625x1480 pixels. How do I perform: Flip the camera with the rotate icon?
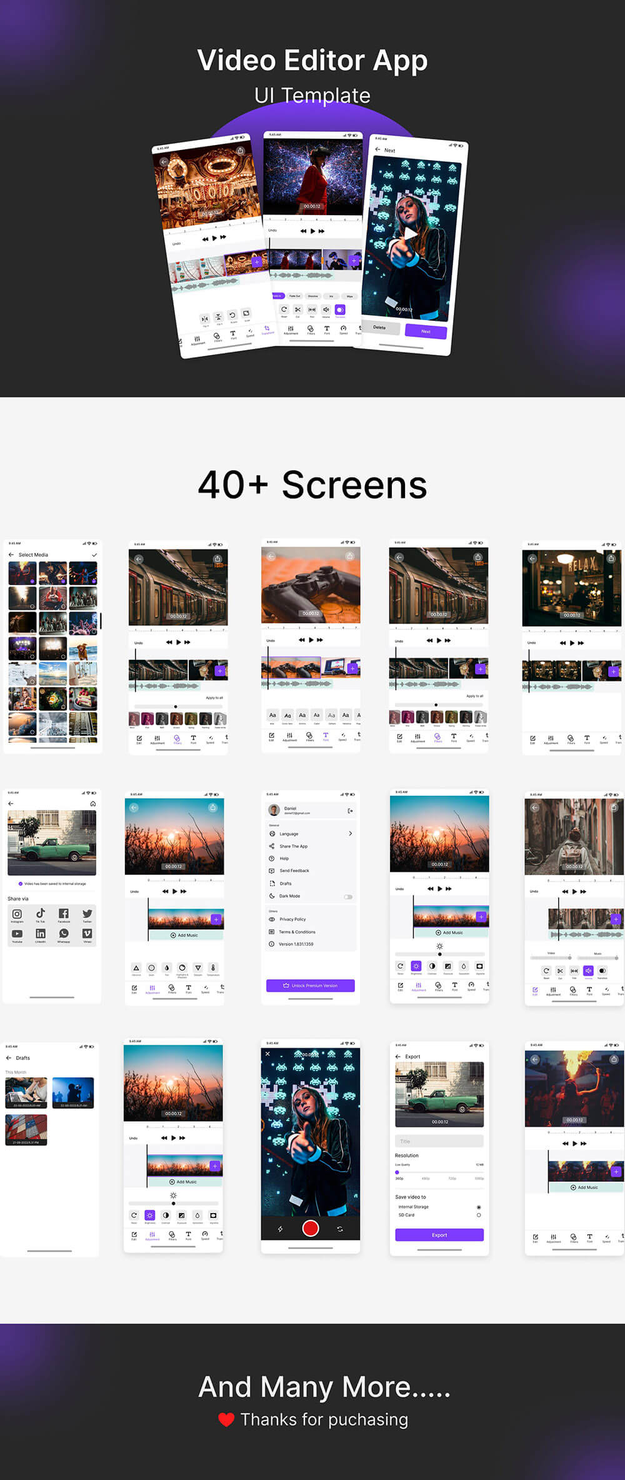click(x=340, y=1229)
